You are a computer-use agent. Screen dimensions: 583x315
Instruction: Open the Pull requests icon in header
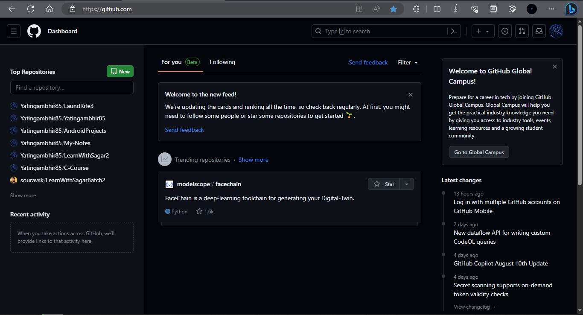click(522, 31)
